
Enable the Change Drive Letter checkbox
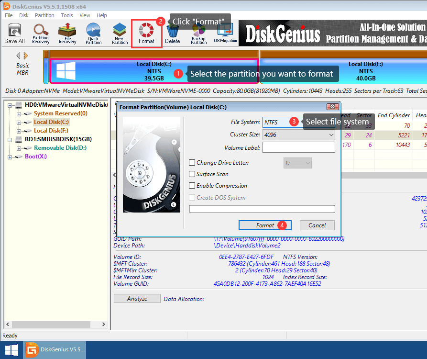(x=192, y=163)
